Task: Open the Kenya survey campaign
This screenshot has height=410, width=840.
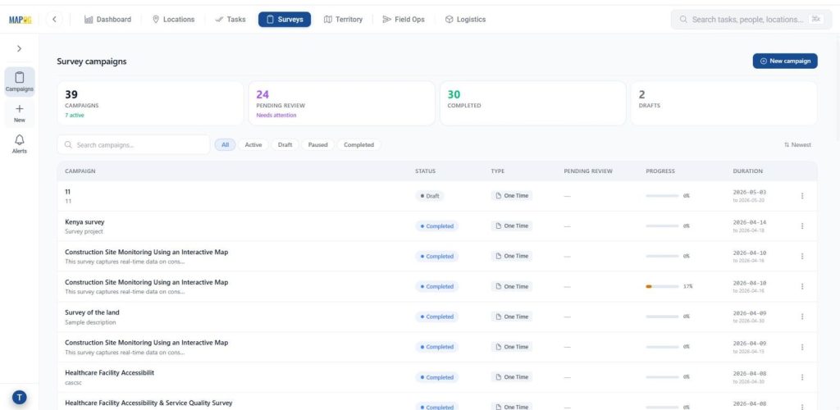Action: [84, 221]
